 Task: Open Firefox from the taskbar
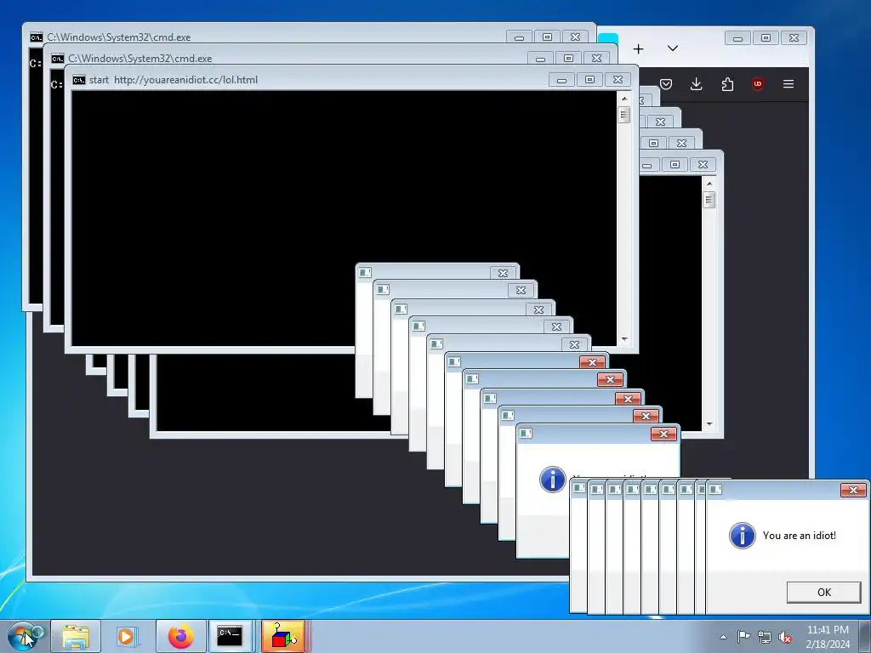181,636
